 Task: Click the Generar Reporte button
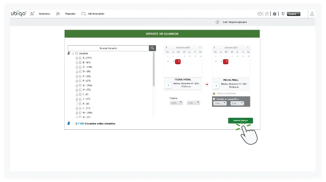[241, 120]
